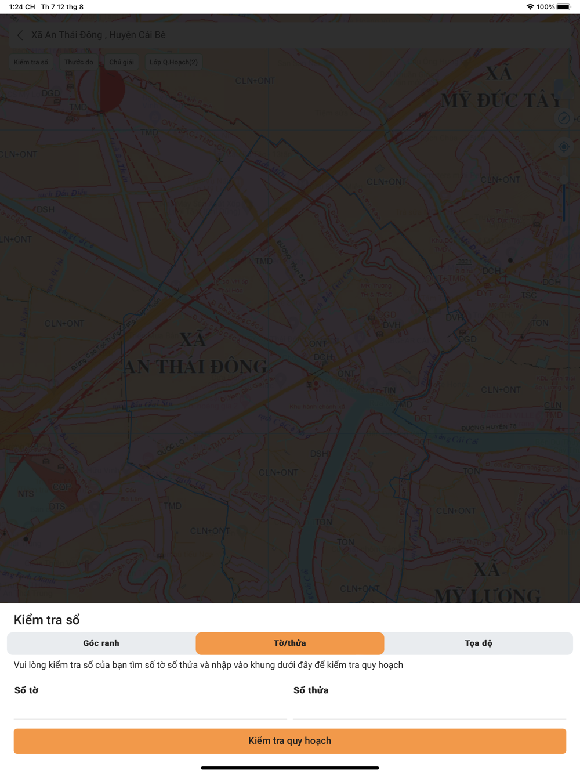Select the Tờ/thửa tab
Screen dimensions: 580x774
pos(290,643)
